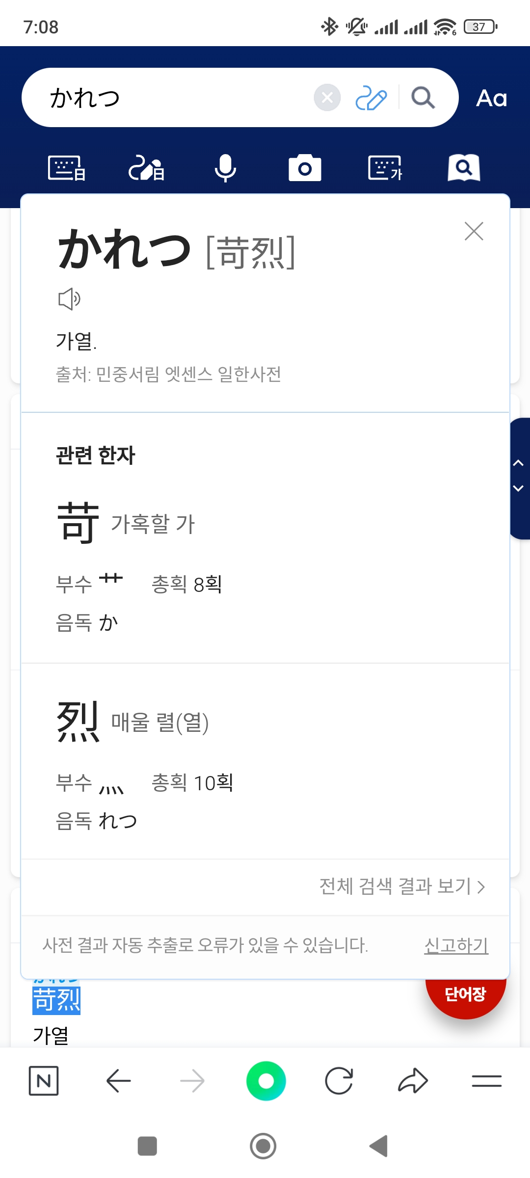Tap the search field containing かれつ

pos(177,98)
